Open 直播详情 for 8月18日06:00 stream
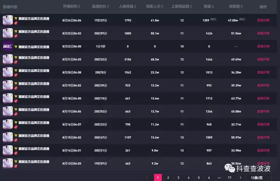This screenshot has width=280, height=181. click(263, 98)
